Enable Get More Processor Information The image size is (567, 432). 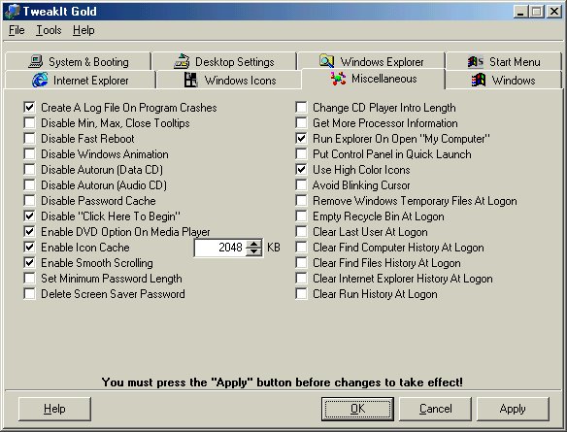tap(301, 123)
